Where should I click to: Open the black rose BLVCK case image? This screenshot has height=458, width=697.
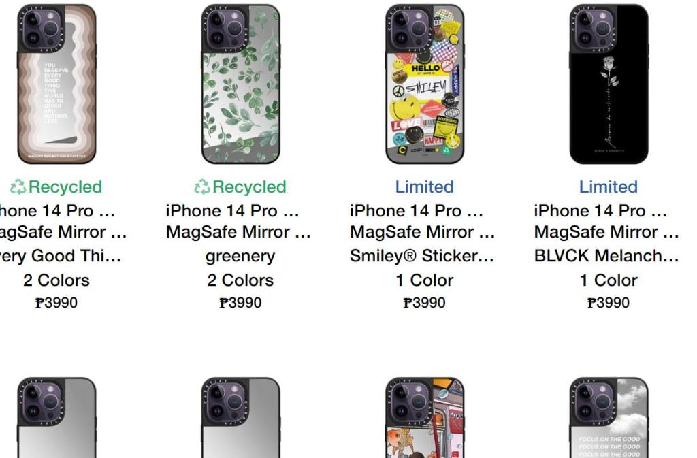click(x=609, y=84)
